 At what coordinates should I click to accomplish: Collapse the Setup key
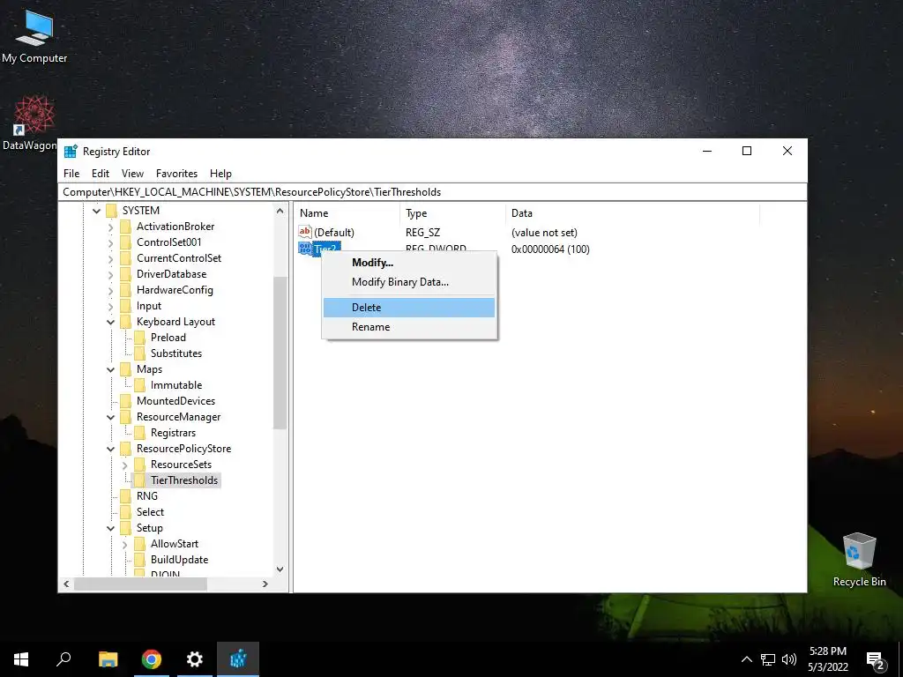click(110, 528)
